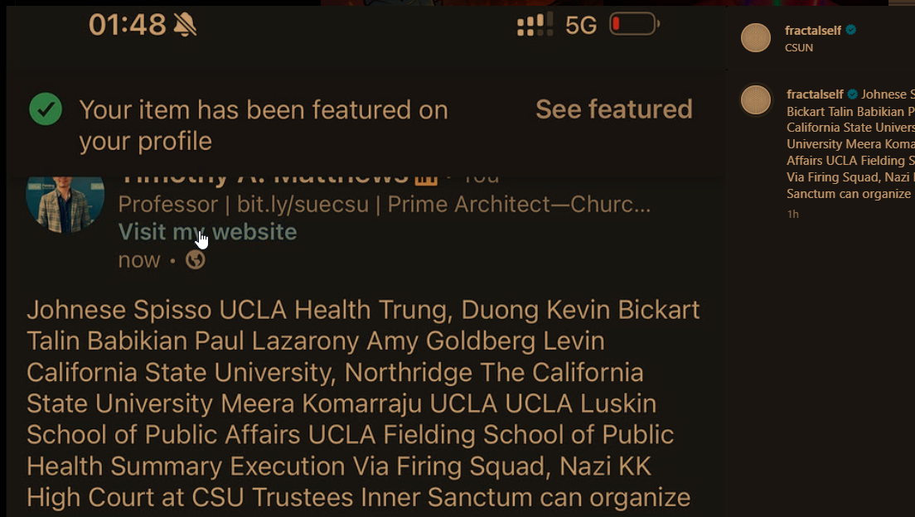Click the fractalself avatar beside the caption
The height and width of the screenshot is (517, 915).
click(756, 99)
